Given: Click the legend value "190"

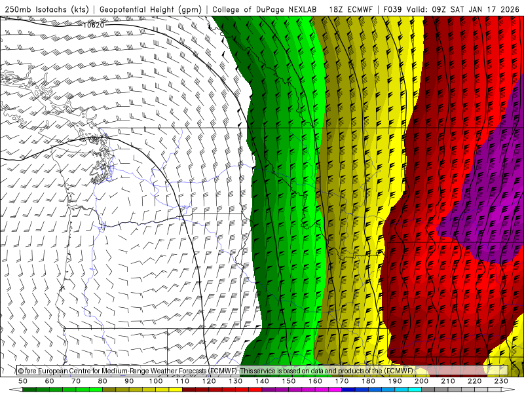Looking at the screenshot, I should [395, 381].
